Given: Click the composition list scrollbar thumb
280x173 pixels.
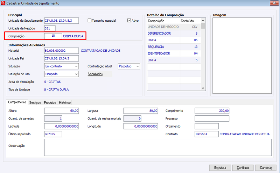Looking at the screenshot, I should tap(203, 26).
